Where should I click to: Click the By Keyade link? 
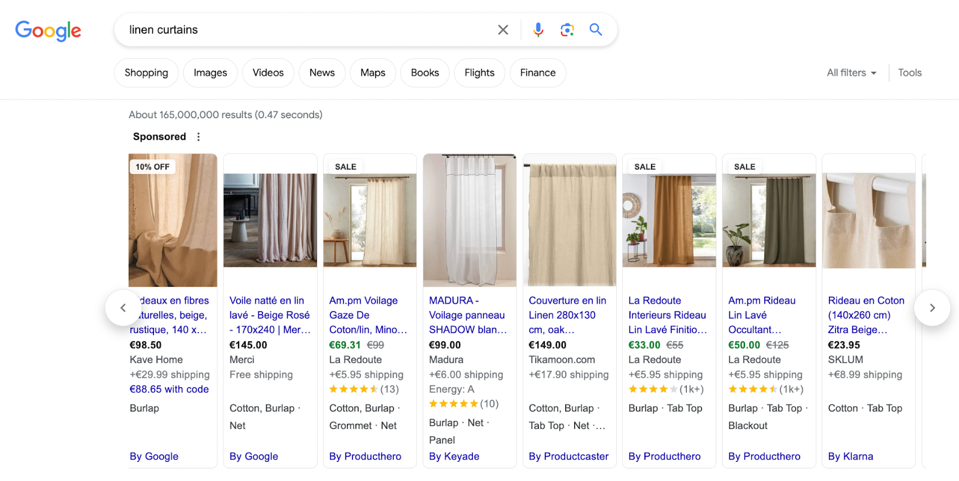pos(454,456)
